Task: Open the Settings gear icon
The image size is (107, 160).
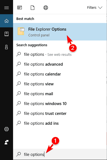Action: pos(7,129)
